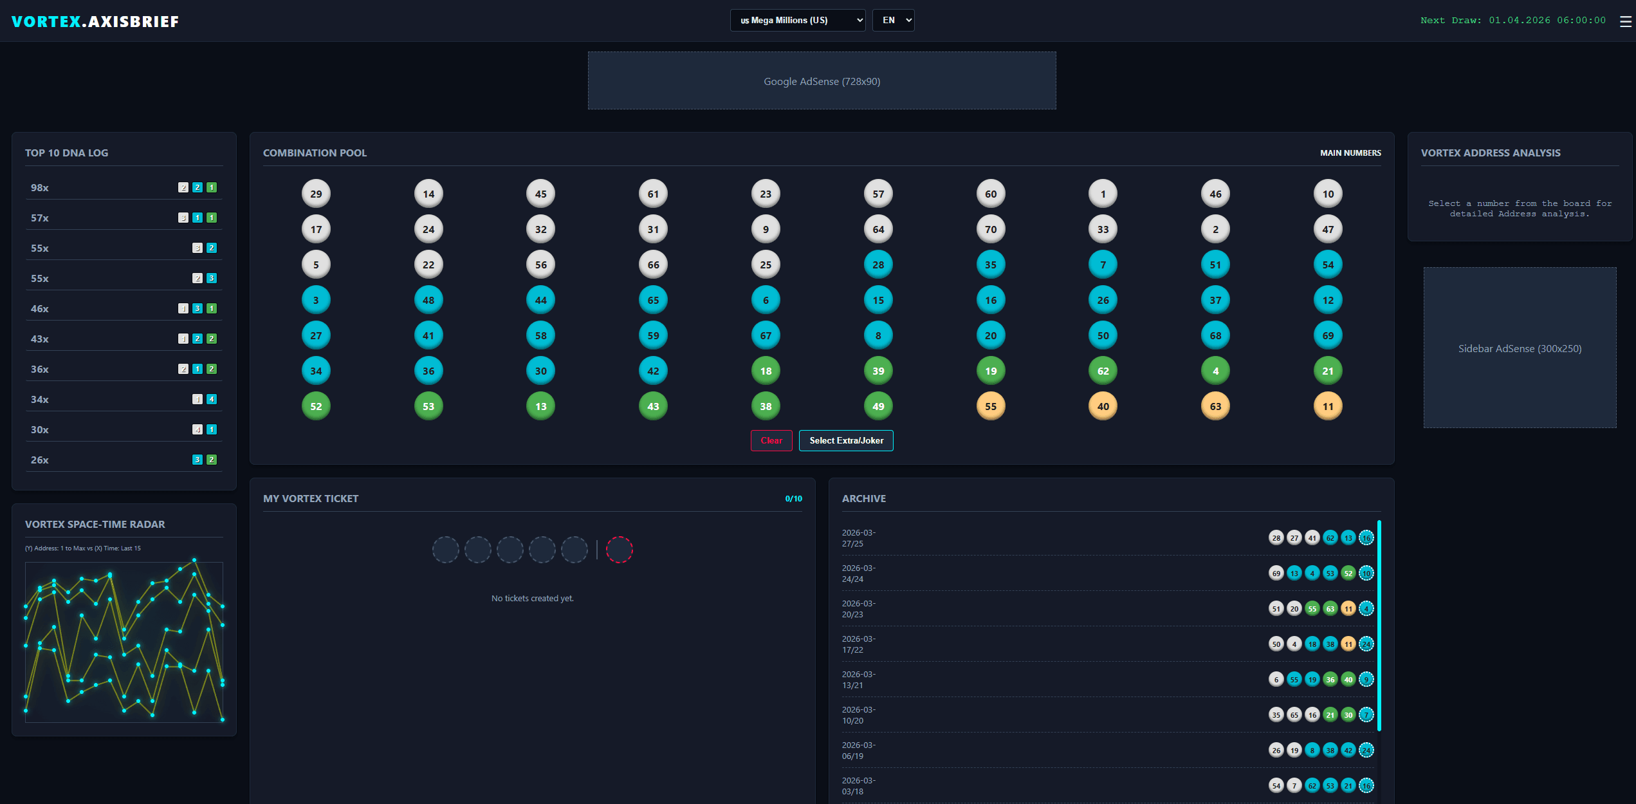
Task: Choose ball 70 in the combination pool
Action: click(990, 229)
